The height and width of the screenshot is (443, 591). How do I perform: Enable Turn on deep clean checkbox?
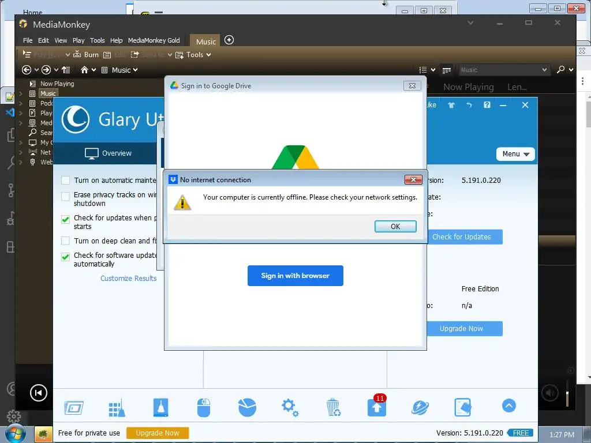point(66,241)
